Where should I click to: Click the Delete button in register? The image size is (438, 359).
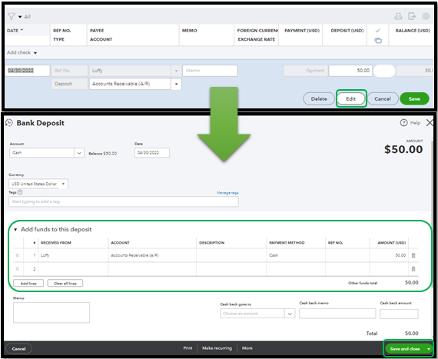pyautogui.click(x=319, y=99)
